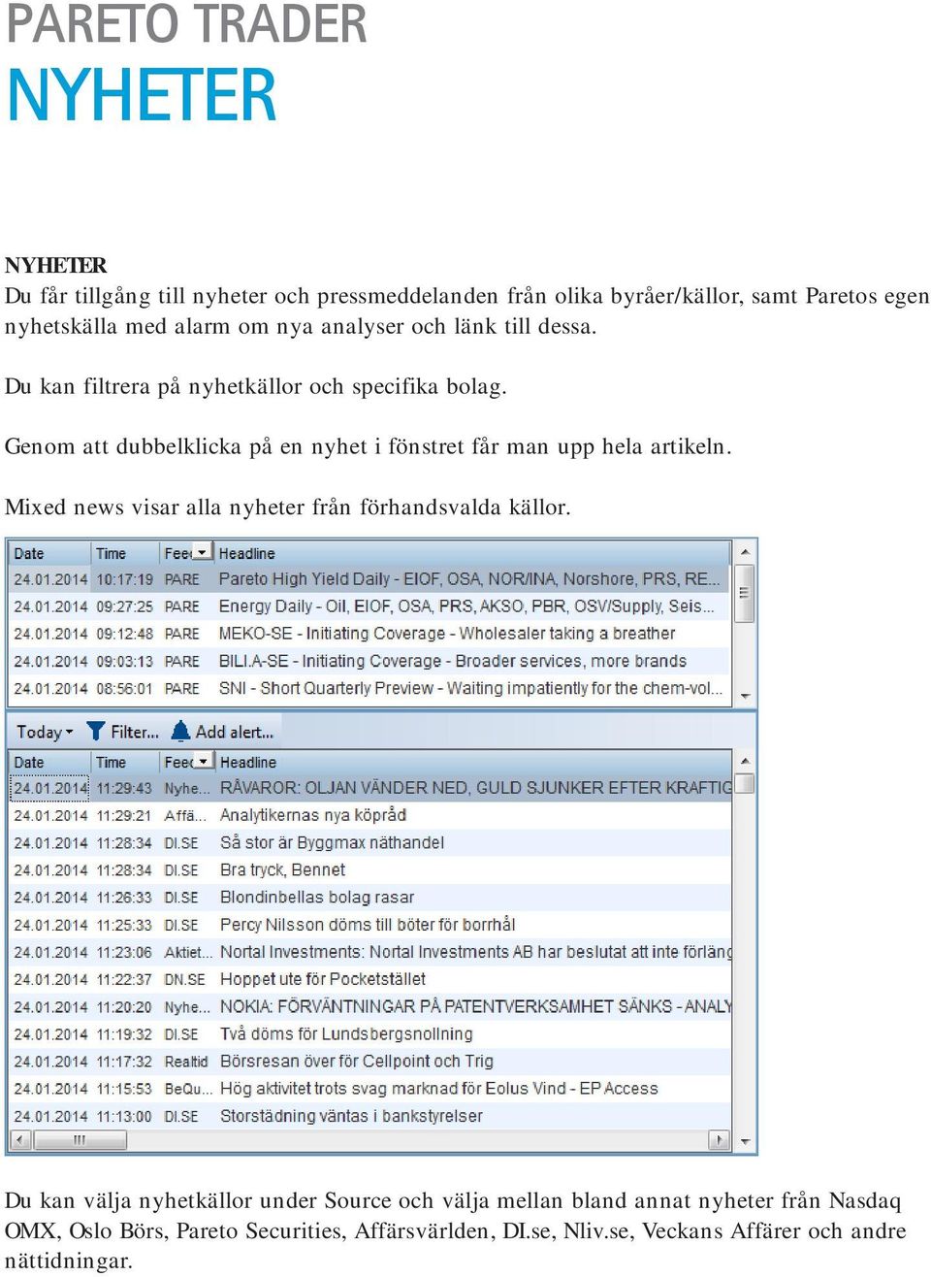Click scroll-up arrow of the Pareto news list
The width and height of the screenshot is (931, 1277).
(x=745, y=552)
